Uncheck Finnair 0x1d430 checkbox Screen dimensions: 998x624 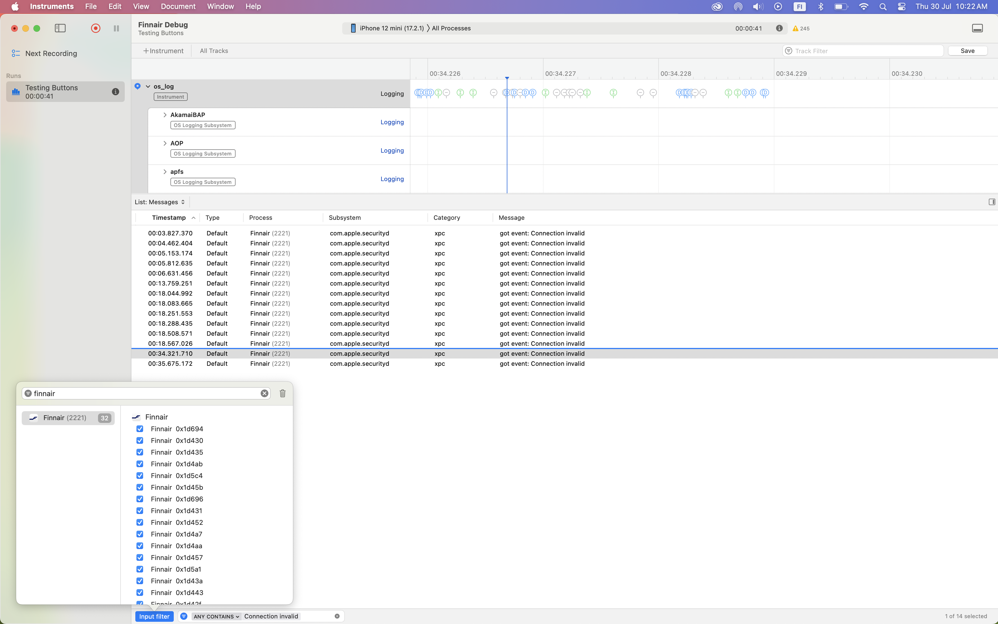[140, 440]
